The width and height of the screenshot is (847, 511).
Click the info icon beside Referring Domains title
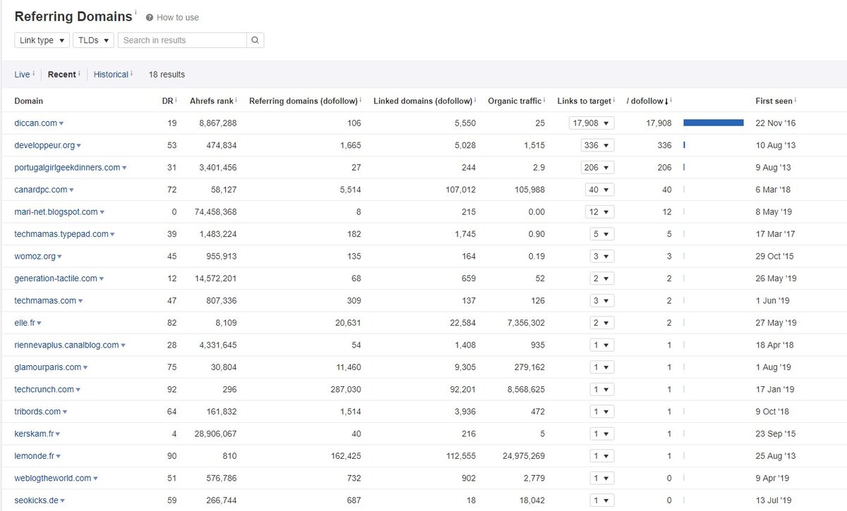coord(136,13)
